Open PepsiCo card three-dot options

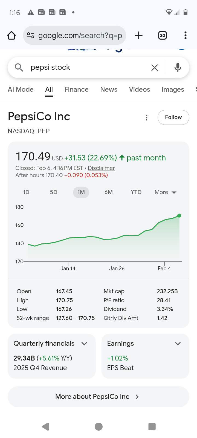point(147,117)
